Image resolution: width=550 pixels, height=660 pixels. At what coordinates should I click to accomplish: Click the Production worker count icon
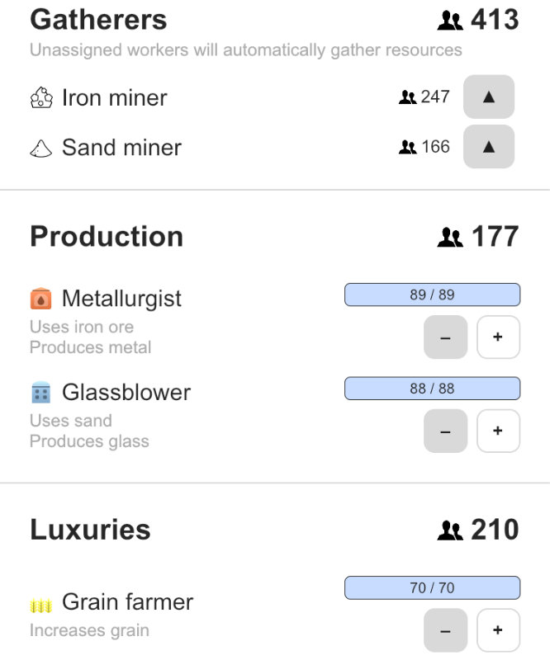(x=450, y=238)
